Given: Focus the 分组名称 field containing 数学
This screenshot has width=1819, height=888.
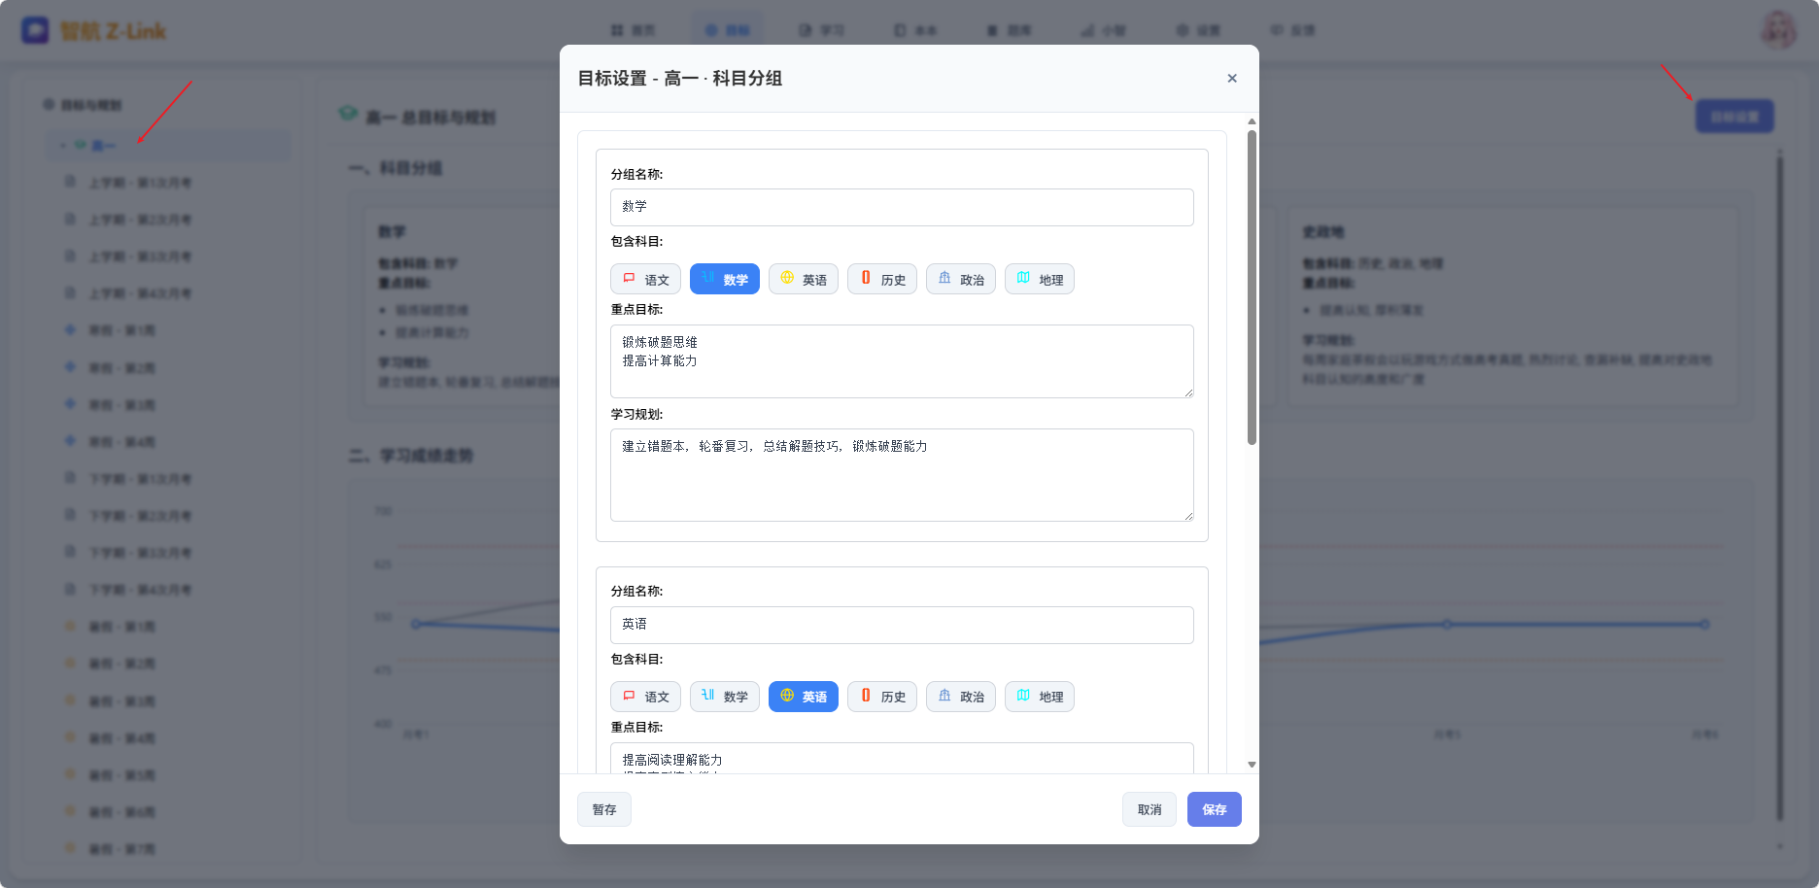Looking at the screenshot, I should coord(902,207).
